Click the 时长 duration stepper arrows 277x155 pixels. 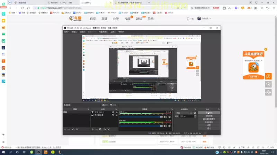195,116
